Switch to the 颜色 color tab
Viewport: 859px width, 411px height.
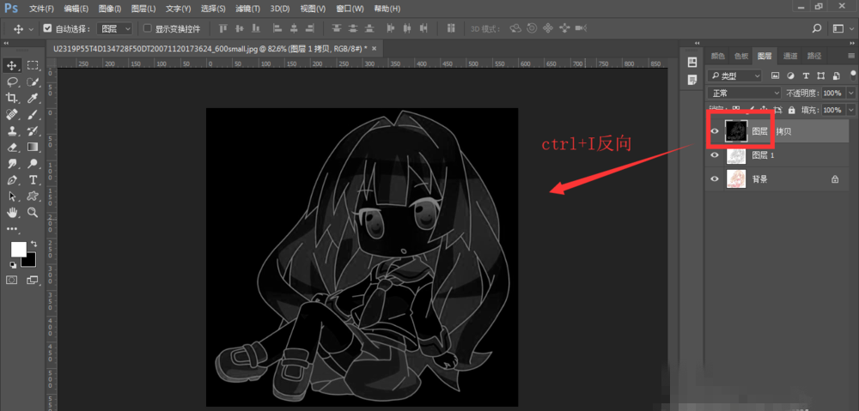click(717, 55)
